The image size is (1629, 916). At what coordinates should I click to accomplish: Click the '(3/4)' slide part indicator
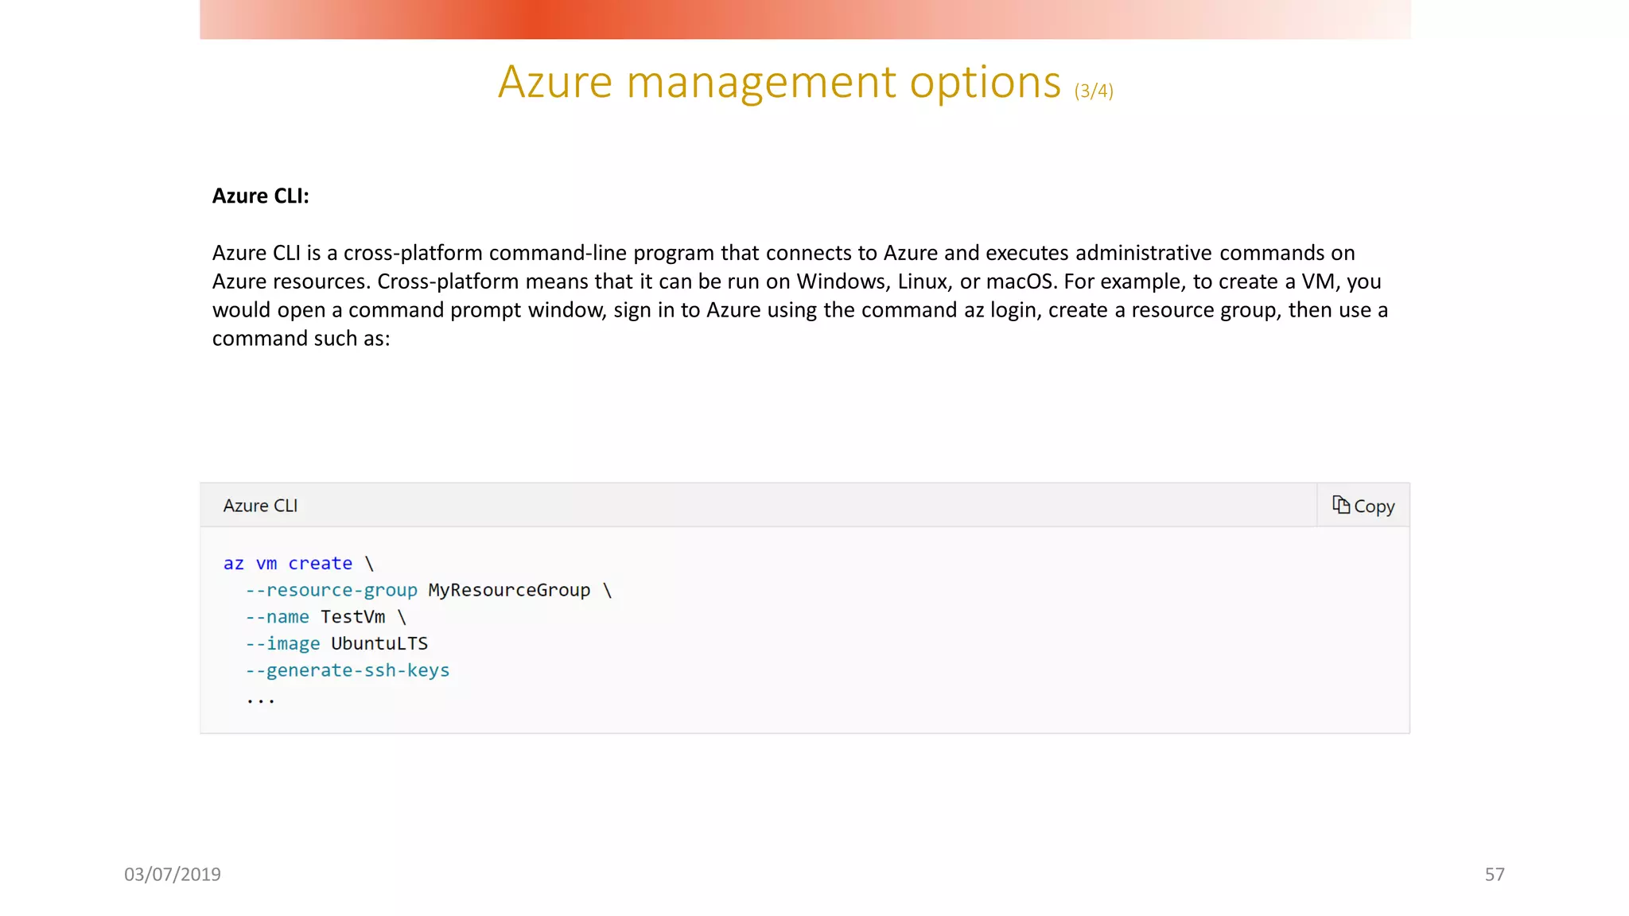coord(1094,91)
